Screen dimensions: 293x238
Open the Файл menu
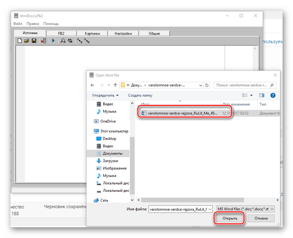coord(18,24)
